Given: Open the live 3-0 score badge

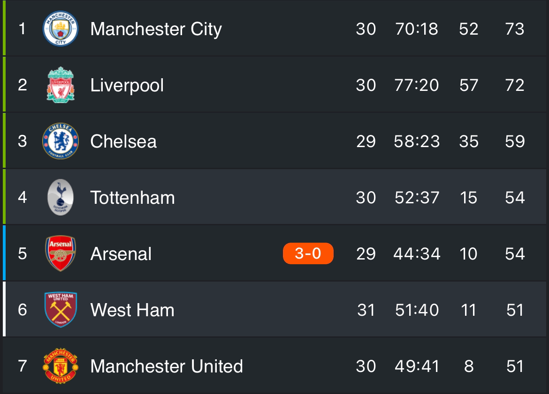Looking at the screenshot, I should click(308, 253).
